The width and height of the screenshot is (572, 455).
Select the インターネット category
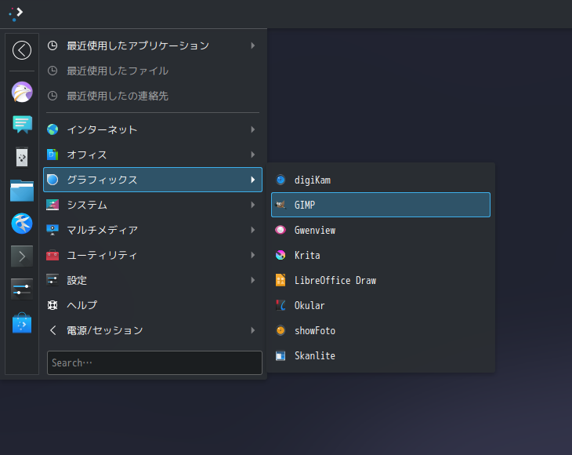tap(153, 129)
